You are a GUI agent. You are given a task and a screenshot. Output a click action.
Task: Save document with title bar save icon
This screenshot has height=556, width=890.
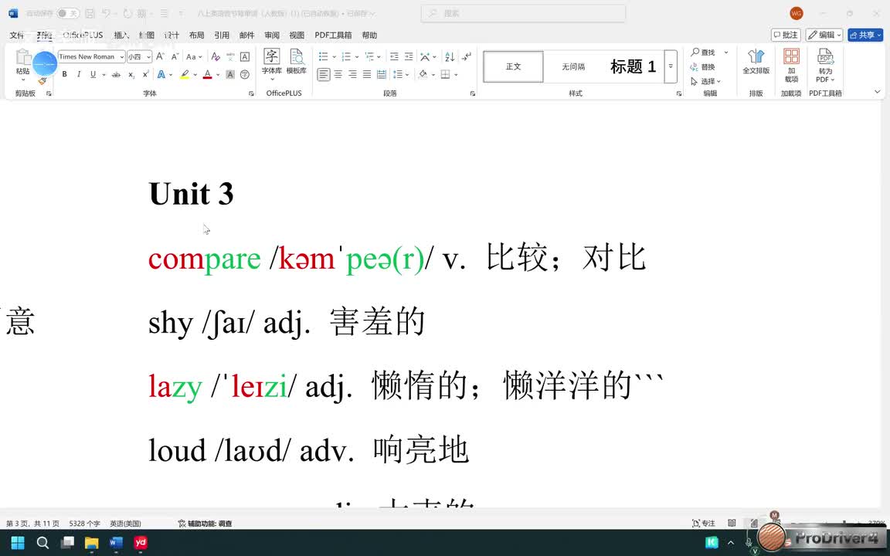[90, 13]
